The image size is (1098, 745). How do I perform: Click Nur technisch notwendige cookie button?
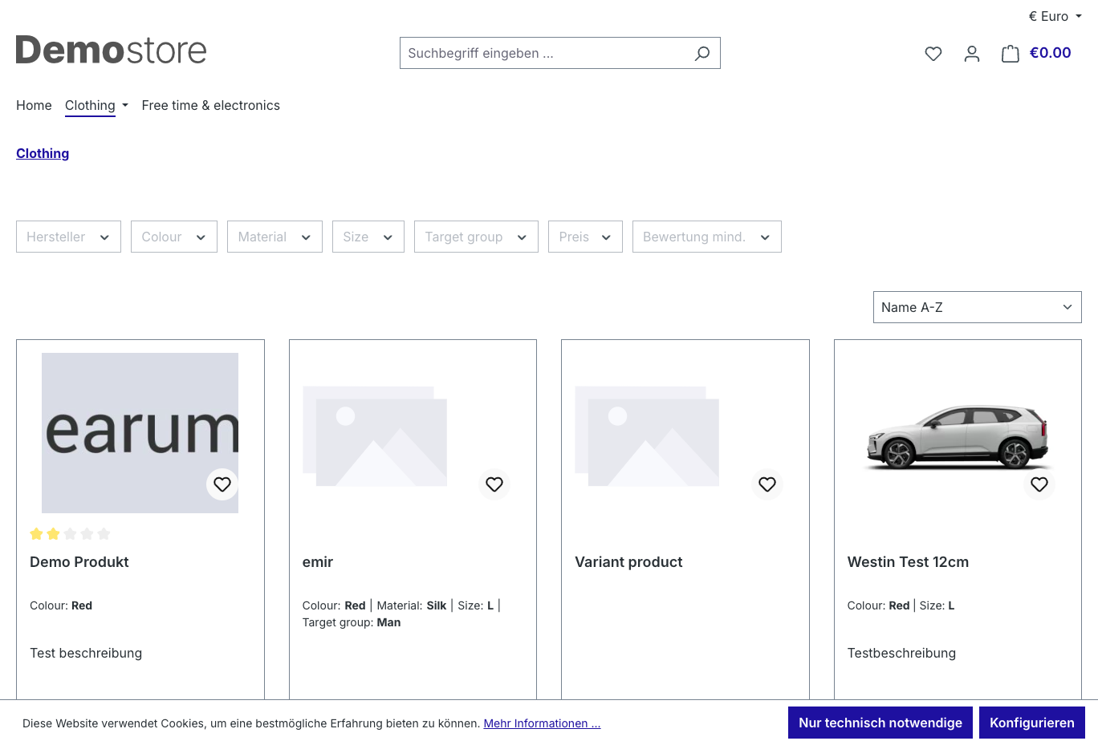[x=880, y=723]
